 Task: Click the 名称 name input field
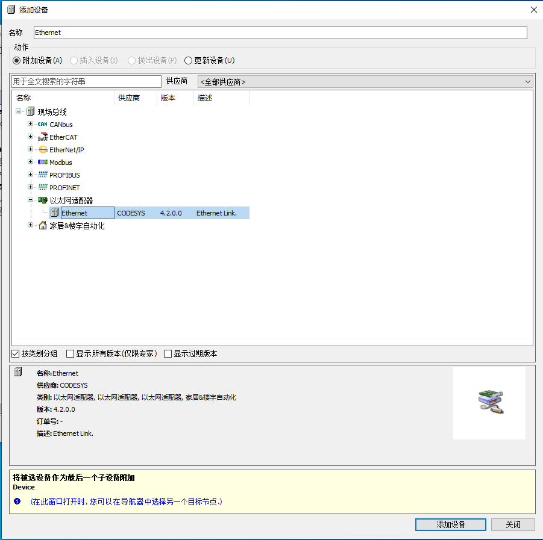click(280, 33)
